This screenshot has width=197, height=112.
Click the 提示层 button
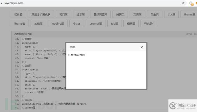(x=81, y=15)
